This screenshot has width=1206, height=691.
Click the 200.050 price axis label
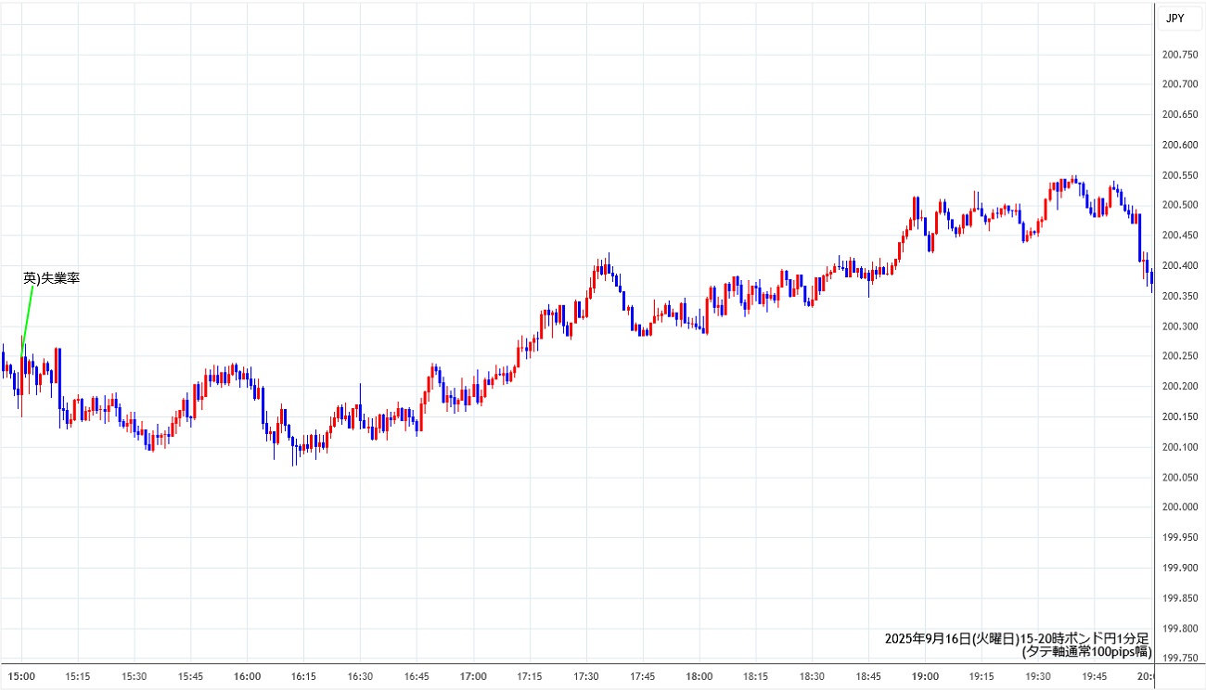(1179, 478)
